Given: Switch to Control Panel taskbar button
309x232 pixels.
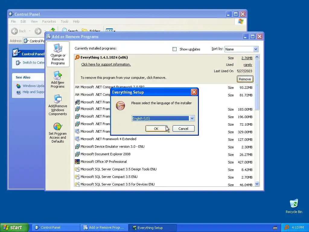Looking at the screenshot, I should point(56,228).
